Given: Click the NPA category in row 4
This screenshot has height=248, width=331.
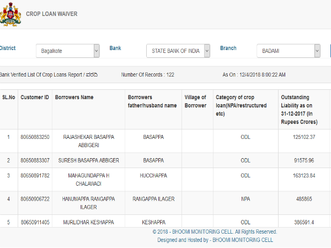Looking at the screenshot, I should pos(245,198).
